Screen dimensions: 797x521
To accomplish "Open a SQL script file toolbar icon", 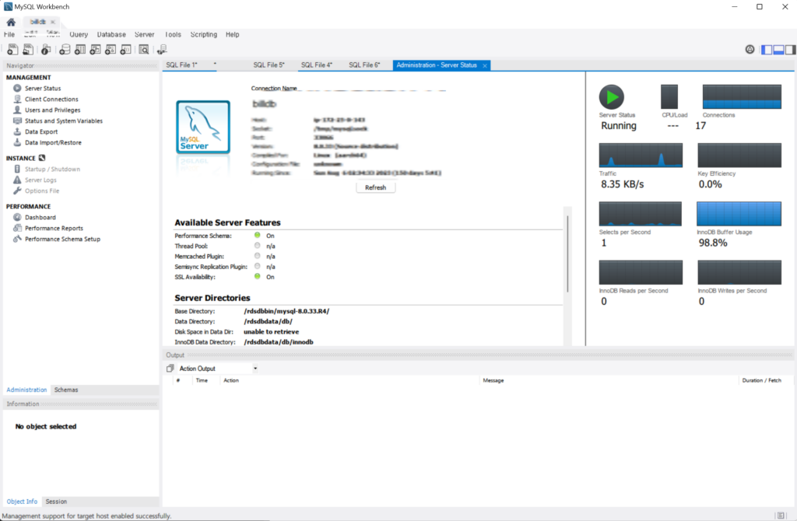I will coord(28,49).
